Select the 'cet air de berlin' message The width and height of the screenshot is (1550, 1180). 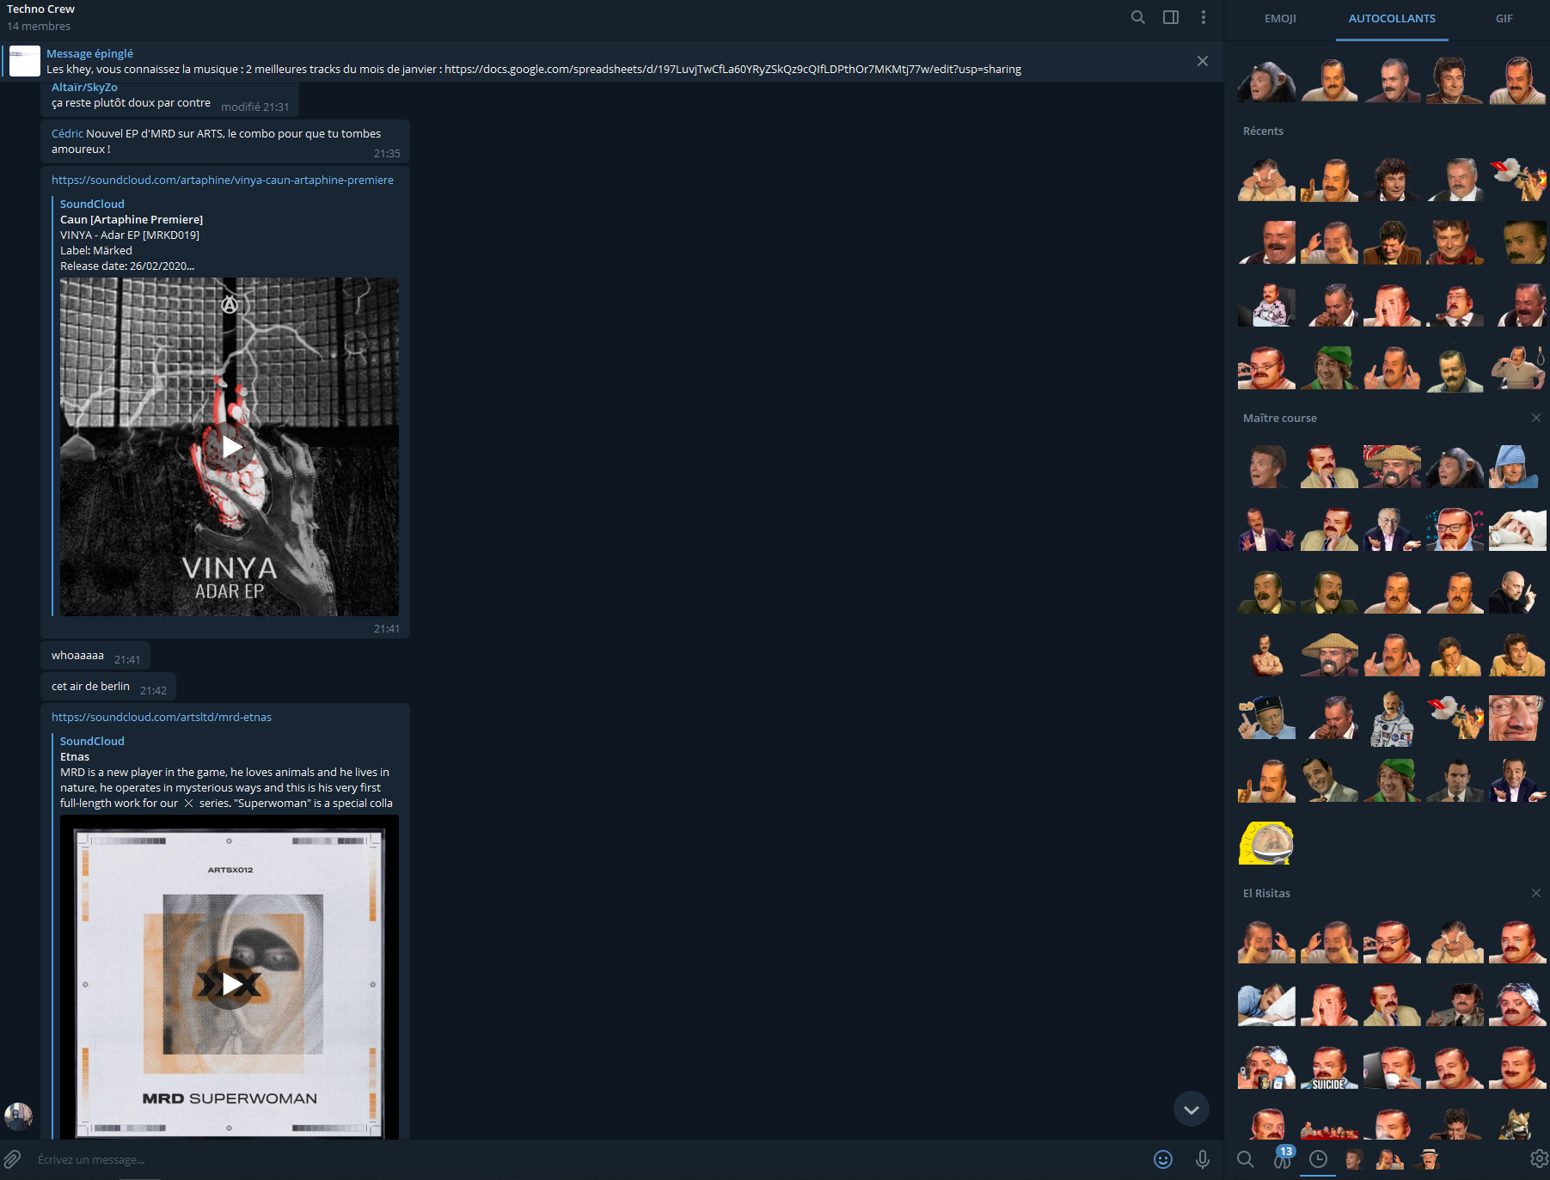pyautogui.click(x=108, y=687)
